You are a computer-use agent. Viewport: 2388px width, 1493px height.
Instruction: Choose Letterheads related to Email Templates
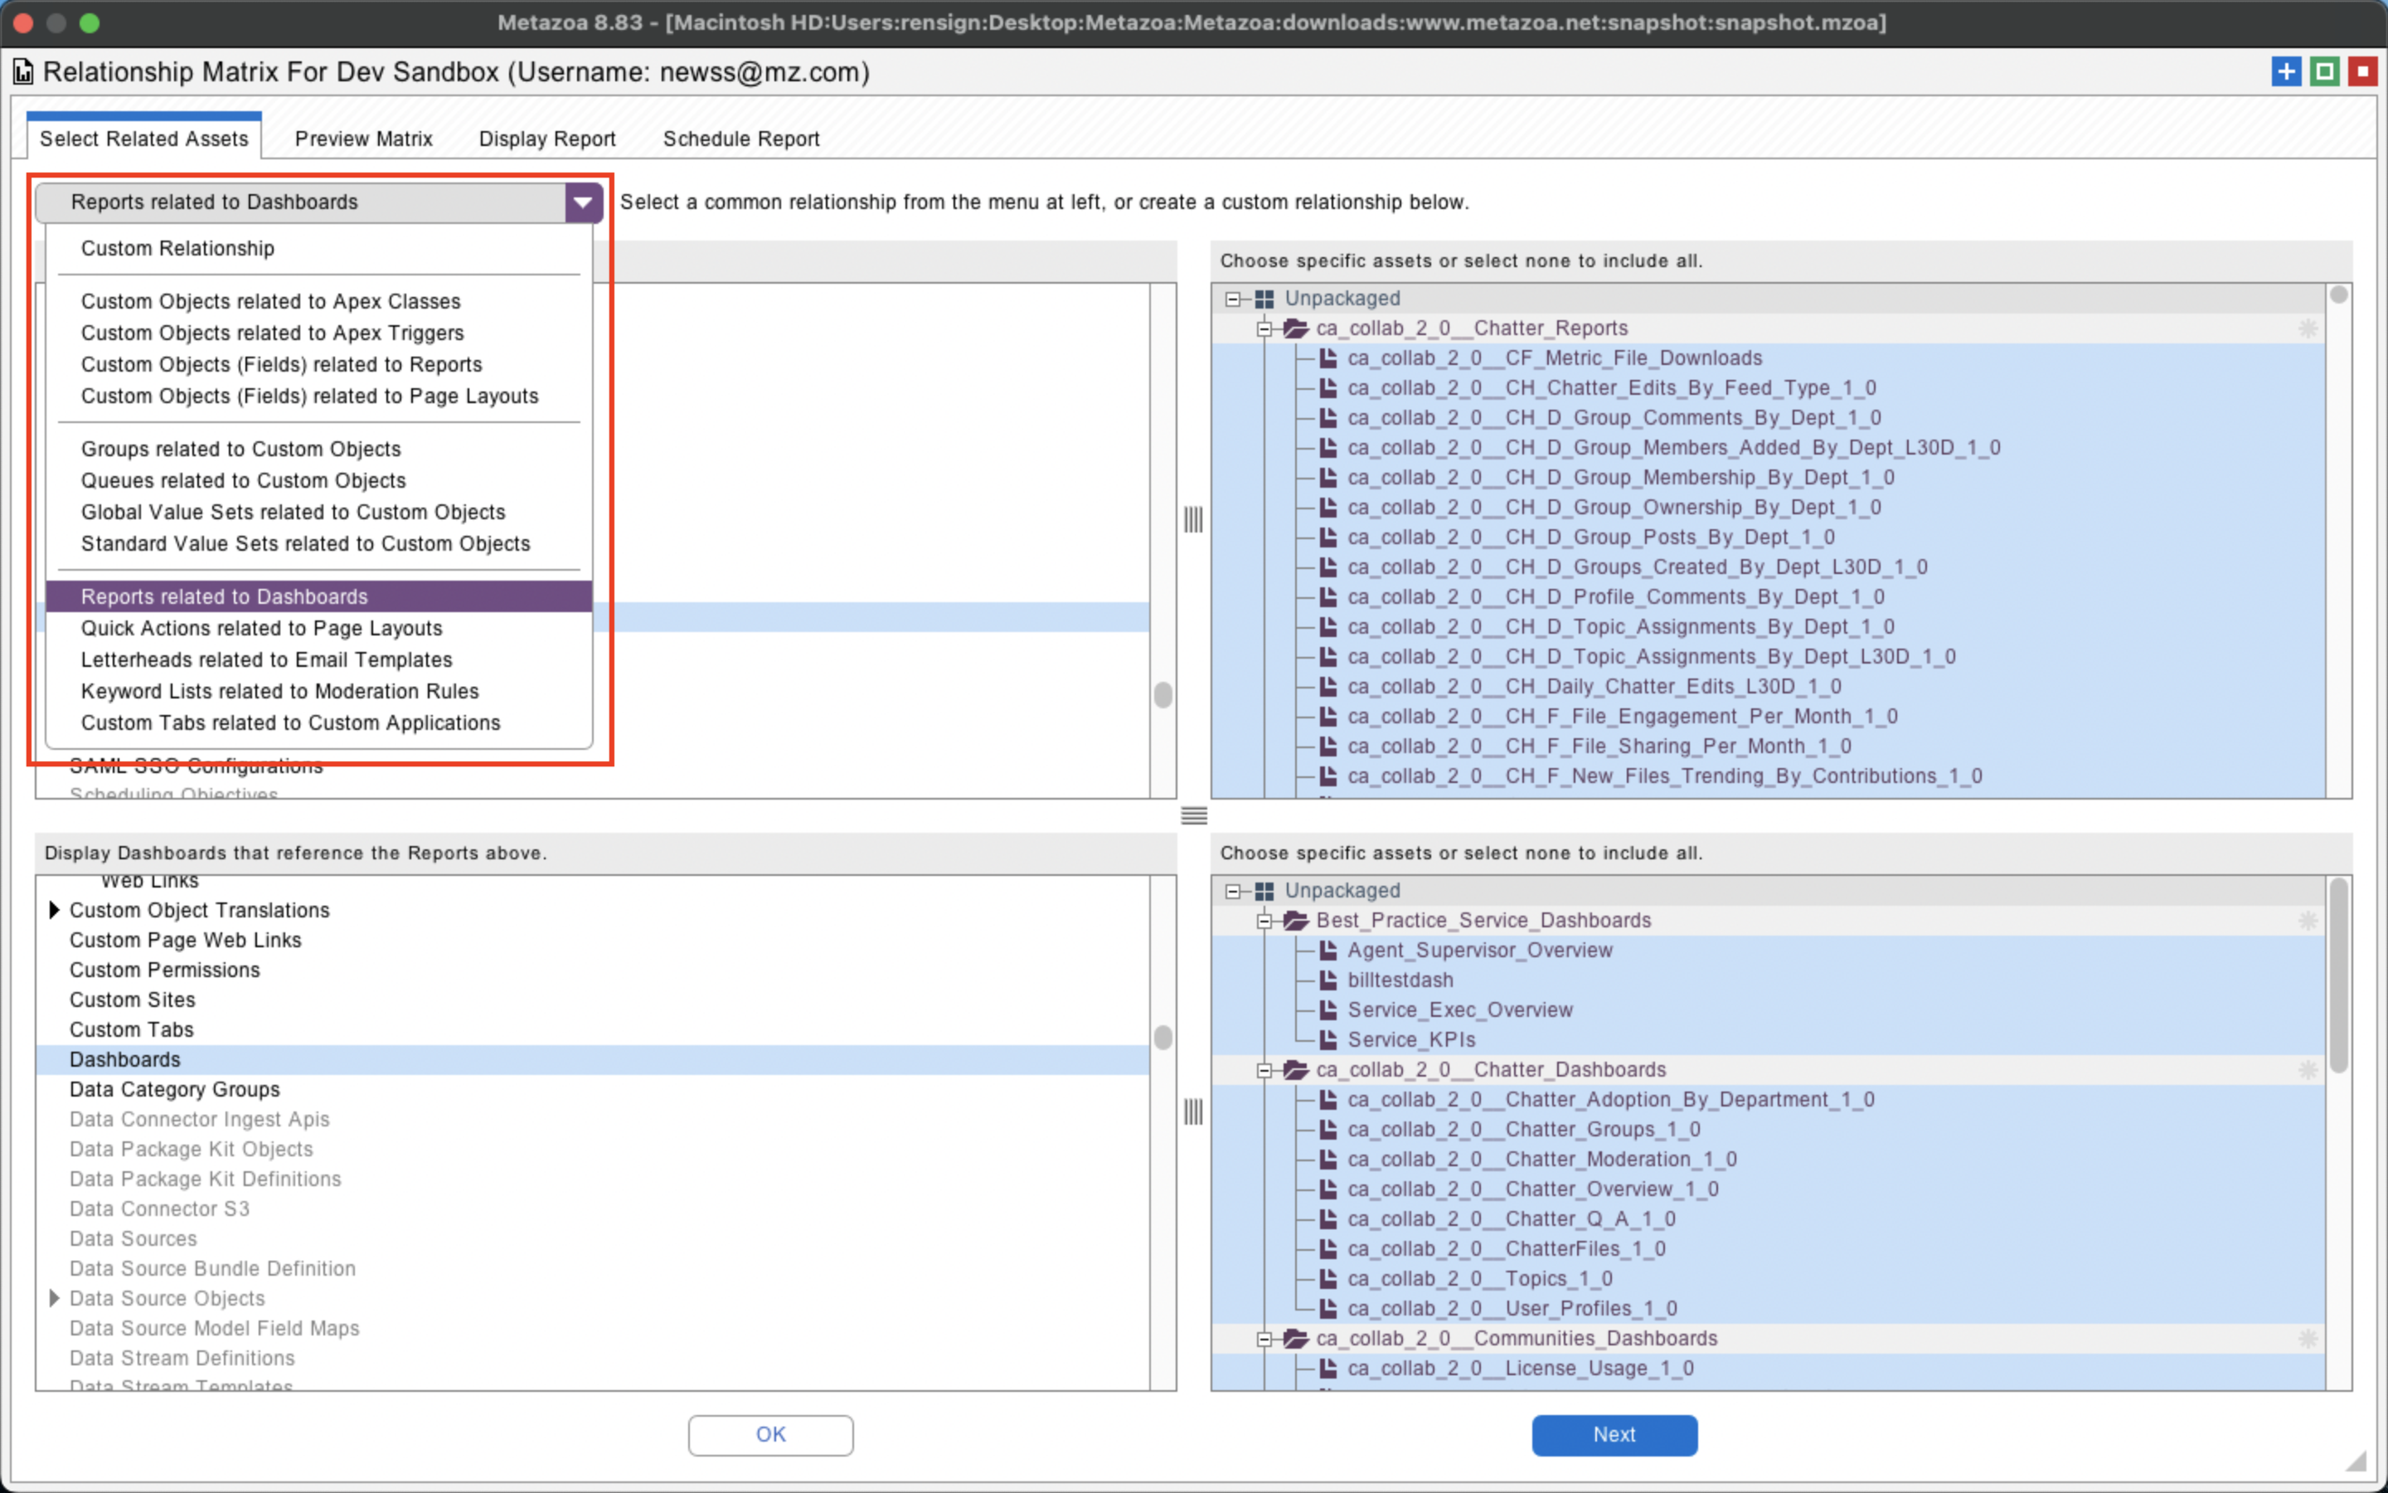click(318, 660)
